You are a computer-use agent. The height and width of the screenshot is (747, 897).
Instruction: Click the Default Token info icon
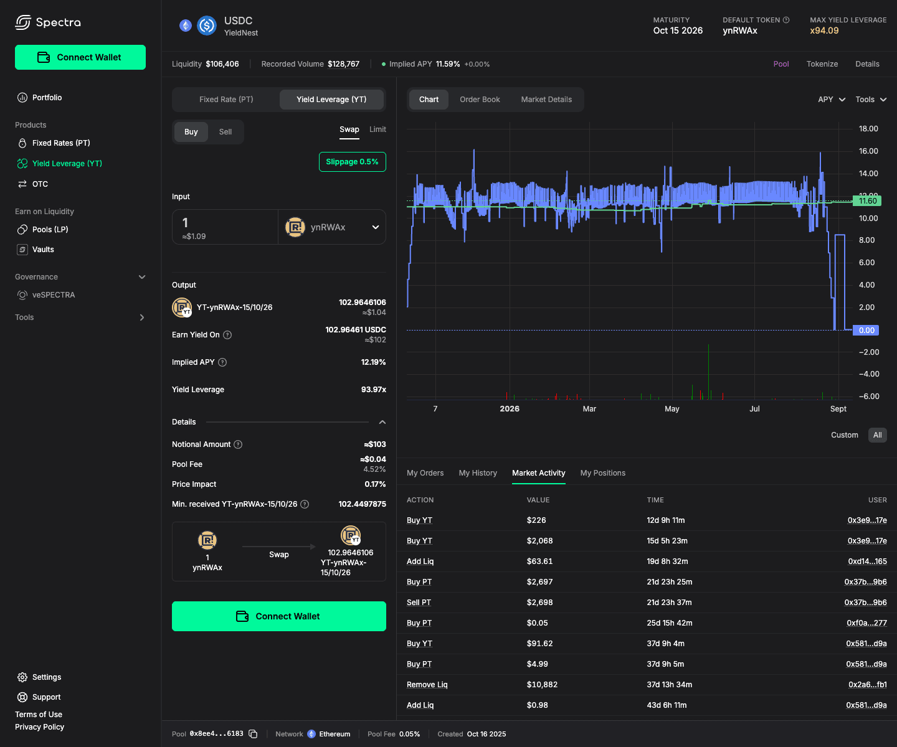(786, 20)
